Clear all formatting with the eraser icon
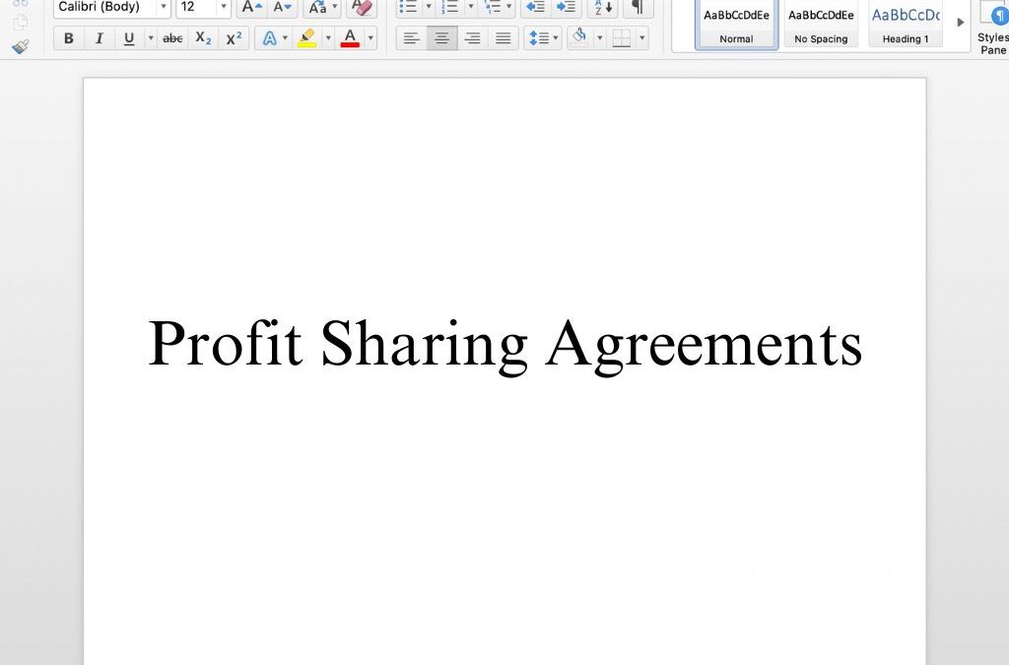The image size is (1009, 665). (362, 8)
